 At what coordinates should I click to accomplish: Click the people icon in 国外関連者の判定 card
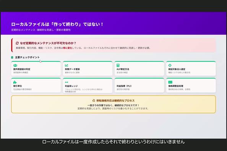click(x=15, y=65)
